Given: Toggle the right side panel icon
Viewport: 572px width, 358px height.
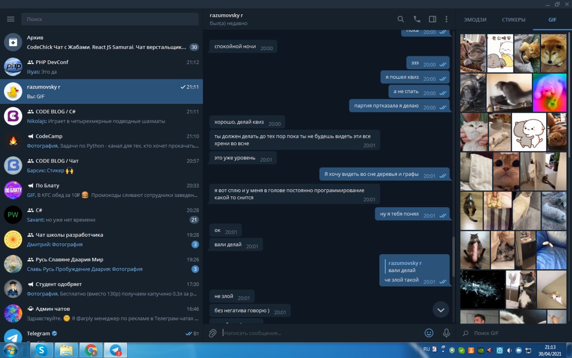Looking at the screenshot, I should 432,19.
